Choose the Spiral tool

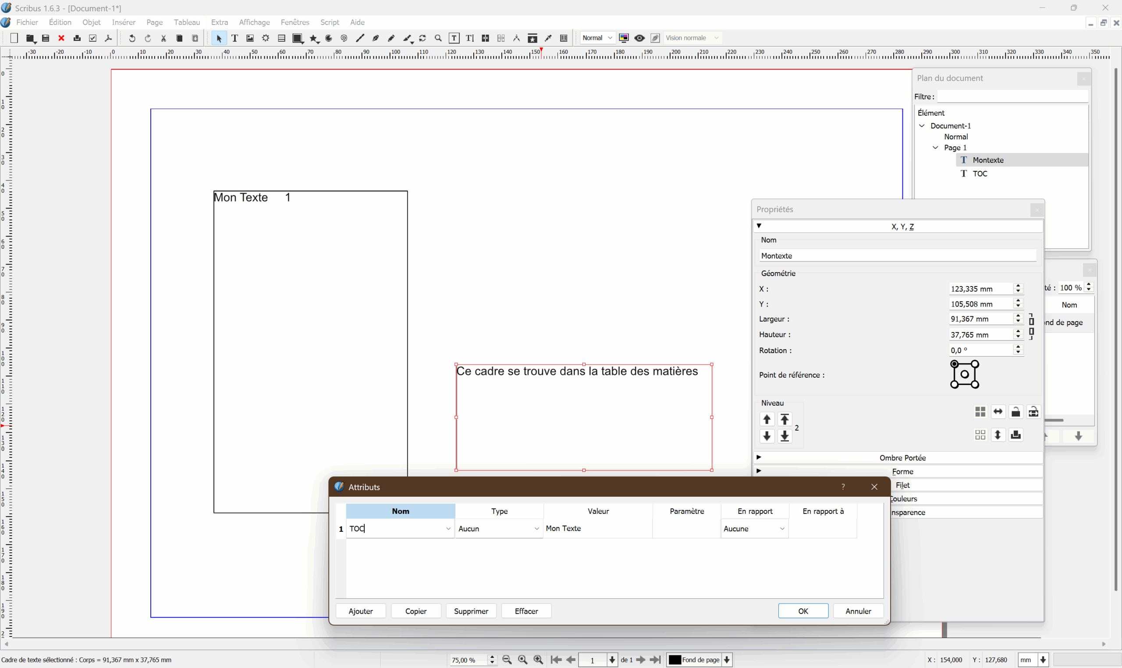pyautogui.click(x=344, y=38)
